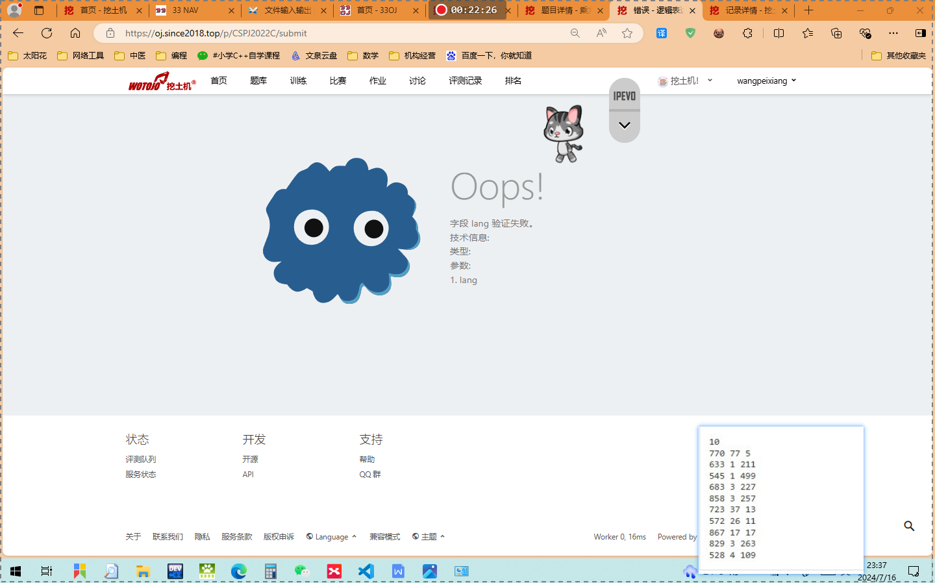
Task: Go back with the browser back arrow
Action: (x=18, y=33)
